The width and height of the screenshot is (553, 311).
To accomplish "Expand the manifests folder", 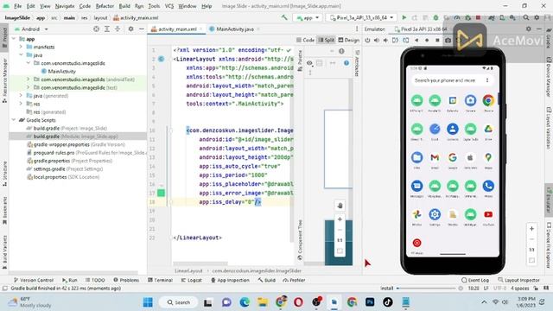I will coord(21,47).
